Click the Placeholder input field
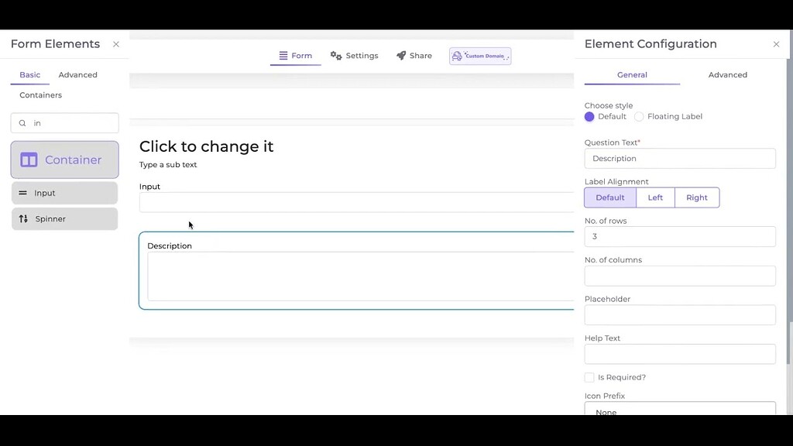 [x=679, y=314]
